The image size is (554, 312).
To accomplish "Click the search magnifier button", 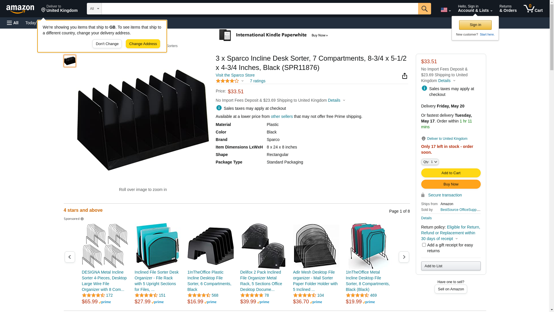I will tap(424, 9).
